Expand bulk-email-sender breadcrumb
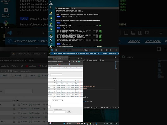 (91, 60)
